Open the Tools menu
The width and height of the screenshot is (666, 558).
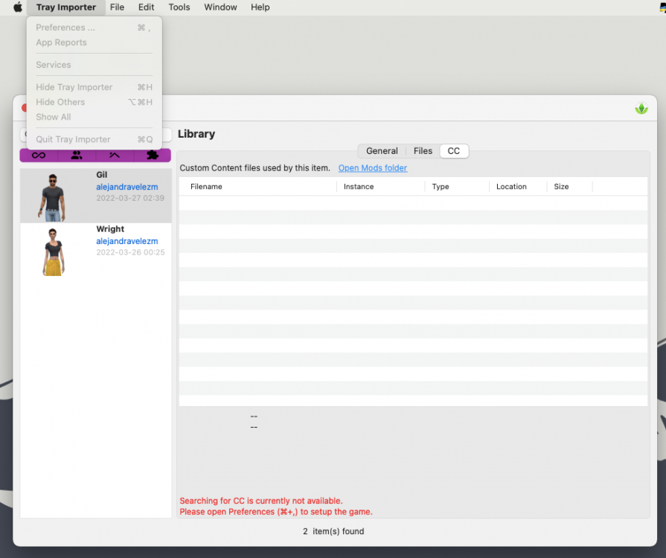[179, 7]
